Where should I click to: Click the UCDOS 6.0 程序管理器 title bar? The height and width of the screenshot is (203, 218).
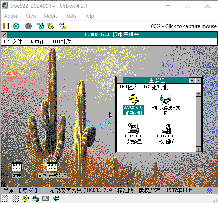point(112,35)
